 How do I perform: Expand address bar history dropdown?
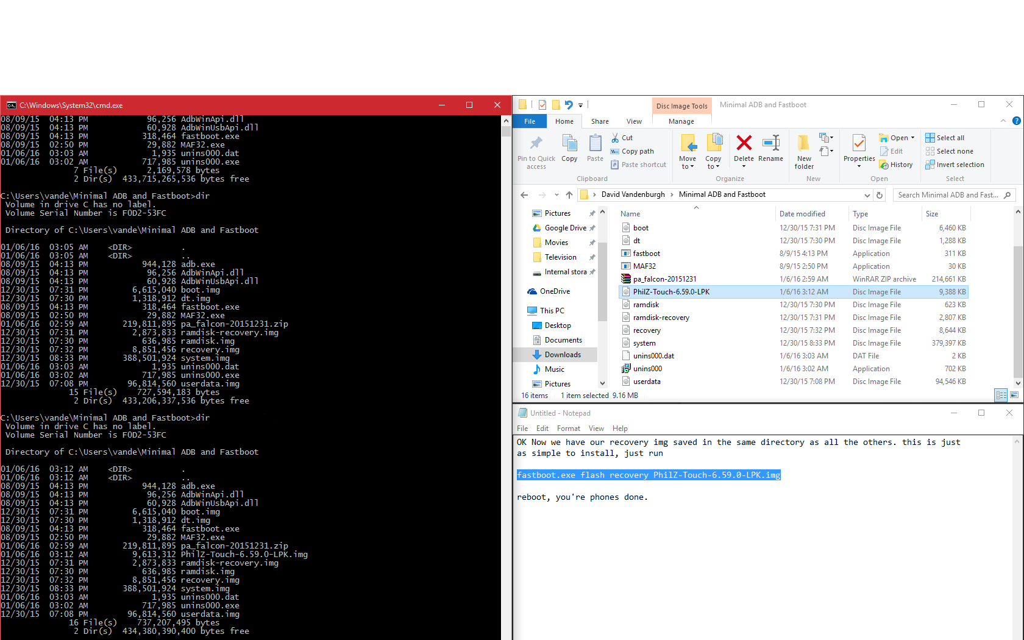point(867,195)
